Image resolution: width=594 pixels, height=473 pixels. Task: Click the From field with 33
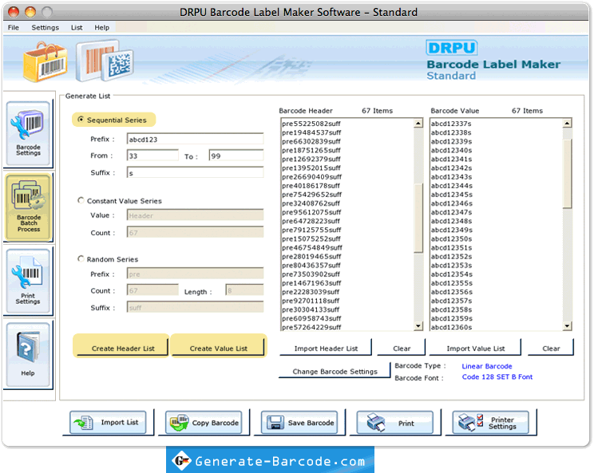pos(152,156)
